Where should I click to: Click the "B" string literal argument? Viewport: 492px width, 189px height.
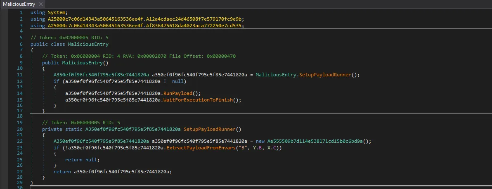pos(239,147)
